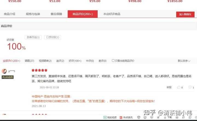Filter reviews by 口感甘甜(1) tag
Viewport: 197px width, 121px height.
click(53, 37)
